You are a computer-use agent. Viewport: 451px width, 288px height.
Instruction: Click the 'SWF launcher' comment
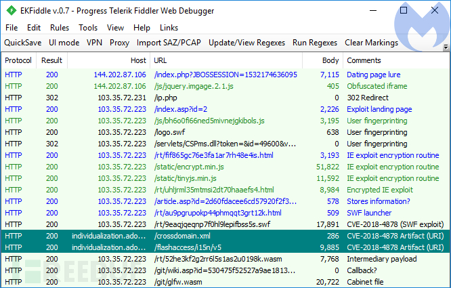point(369,213)
